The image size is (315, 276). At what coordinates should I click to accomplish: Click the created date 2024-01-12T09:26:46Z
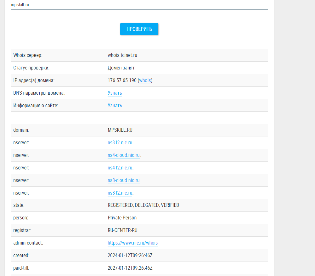130,256
